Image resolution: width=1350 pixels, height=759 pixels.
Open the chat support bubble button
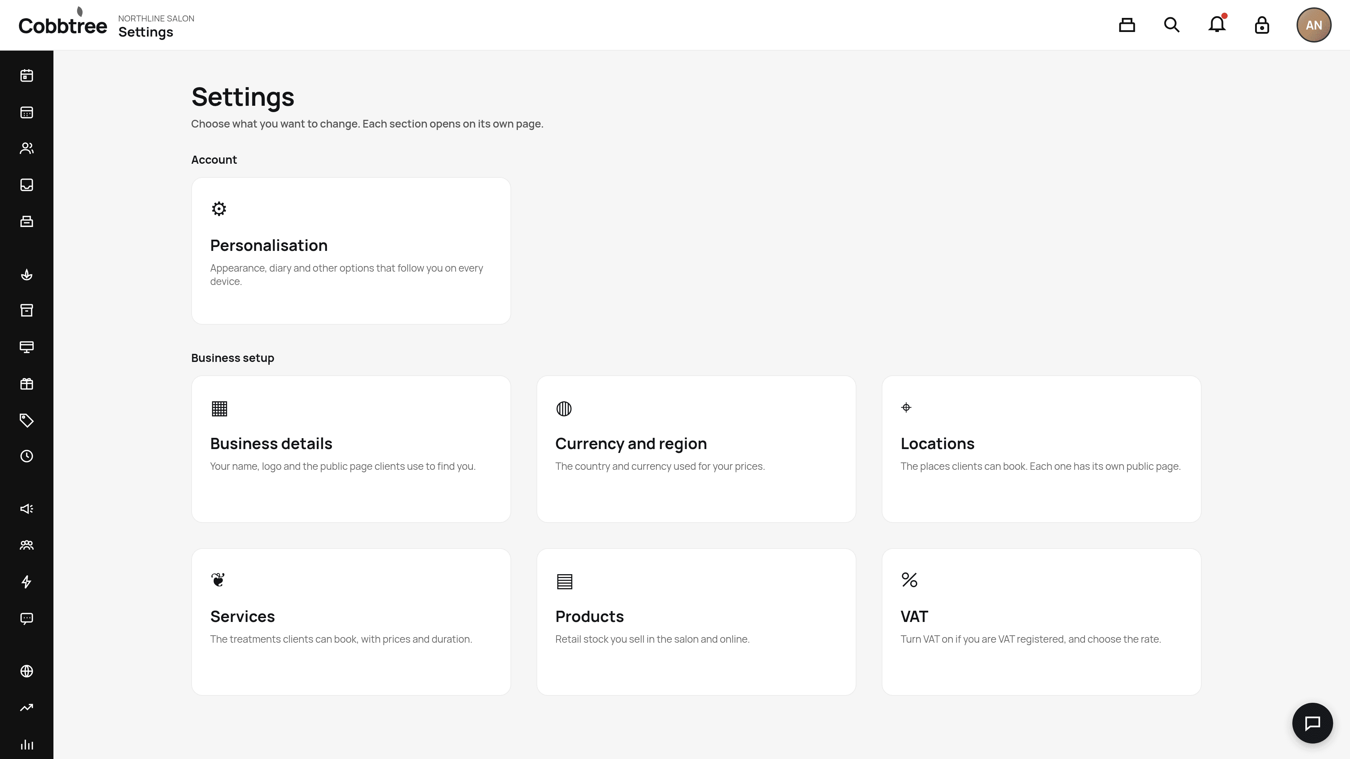coord(1312,723)
